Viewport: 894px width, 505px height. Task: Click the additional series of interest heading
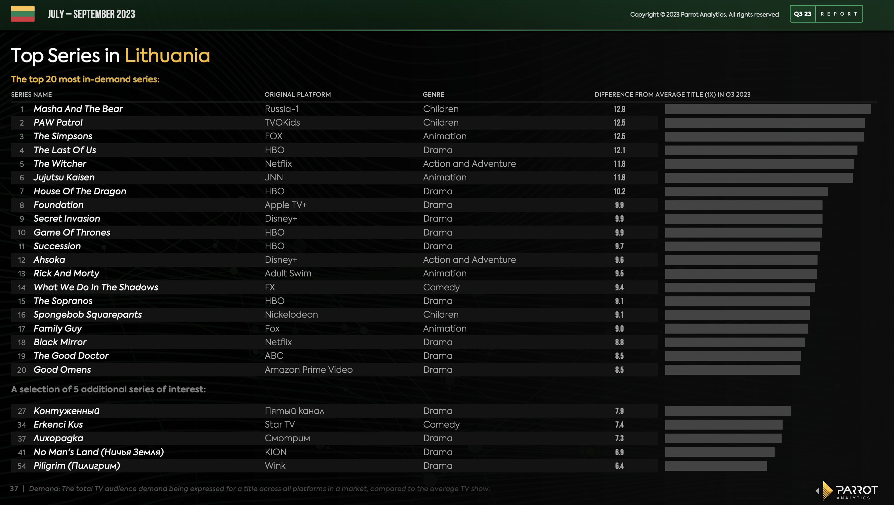[x=108, y=389]
